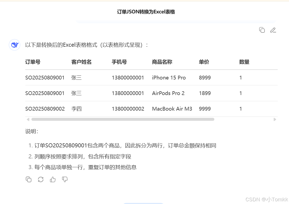Click the 手机号 column header
Viewport: 289px width, 204px height.
click(119, 62)
